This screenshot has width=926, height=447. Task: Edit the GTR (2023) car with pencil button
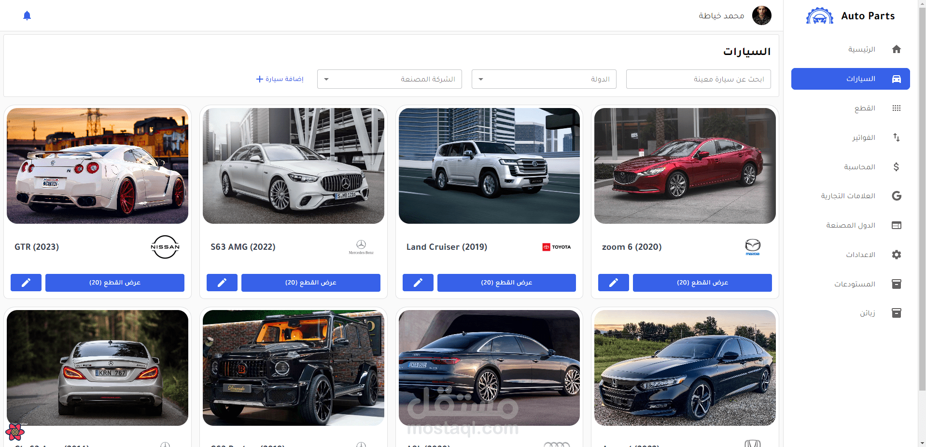(x=26, y=283)
